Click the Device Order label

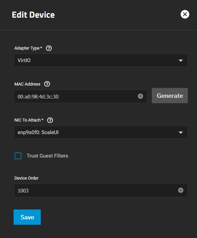point(26,178)
